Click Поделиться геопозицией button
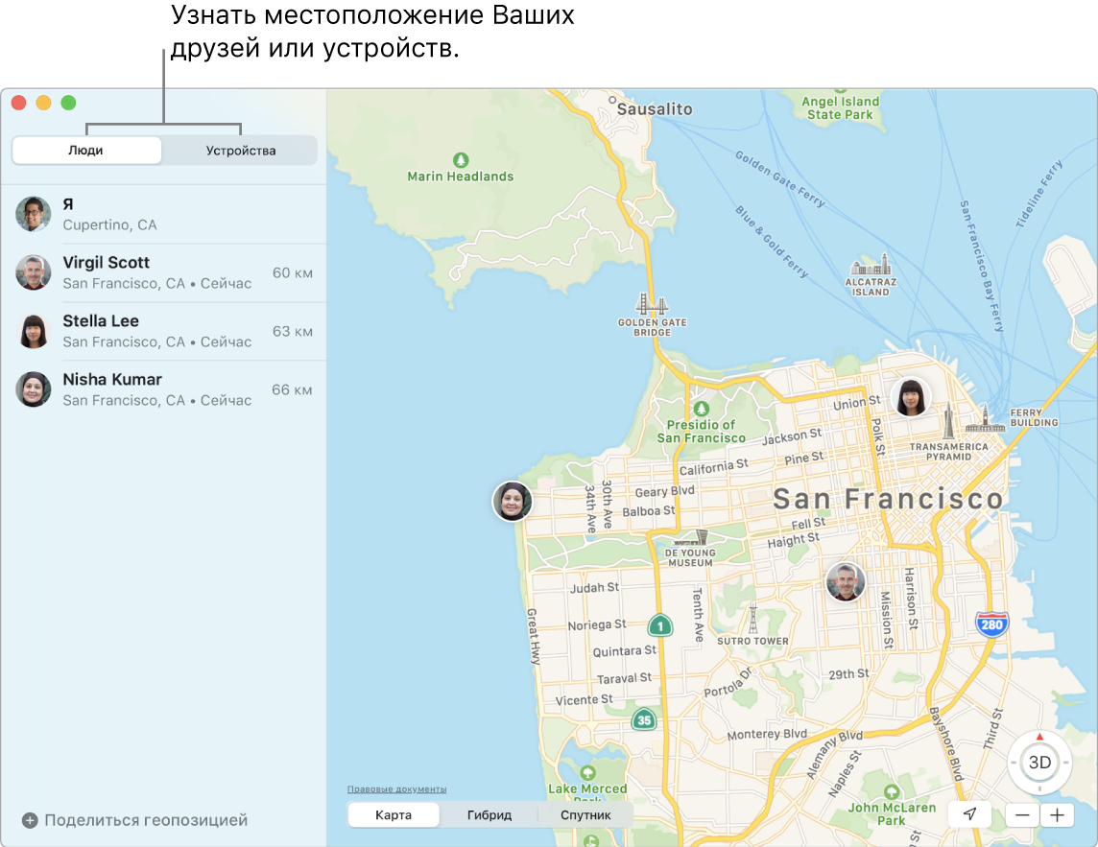This screenshot has width=1098, height=847. (135, 820)
